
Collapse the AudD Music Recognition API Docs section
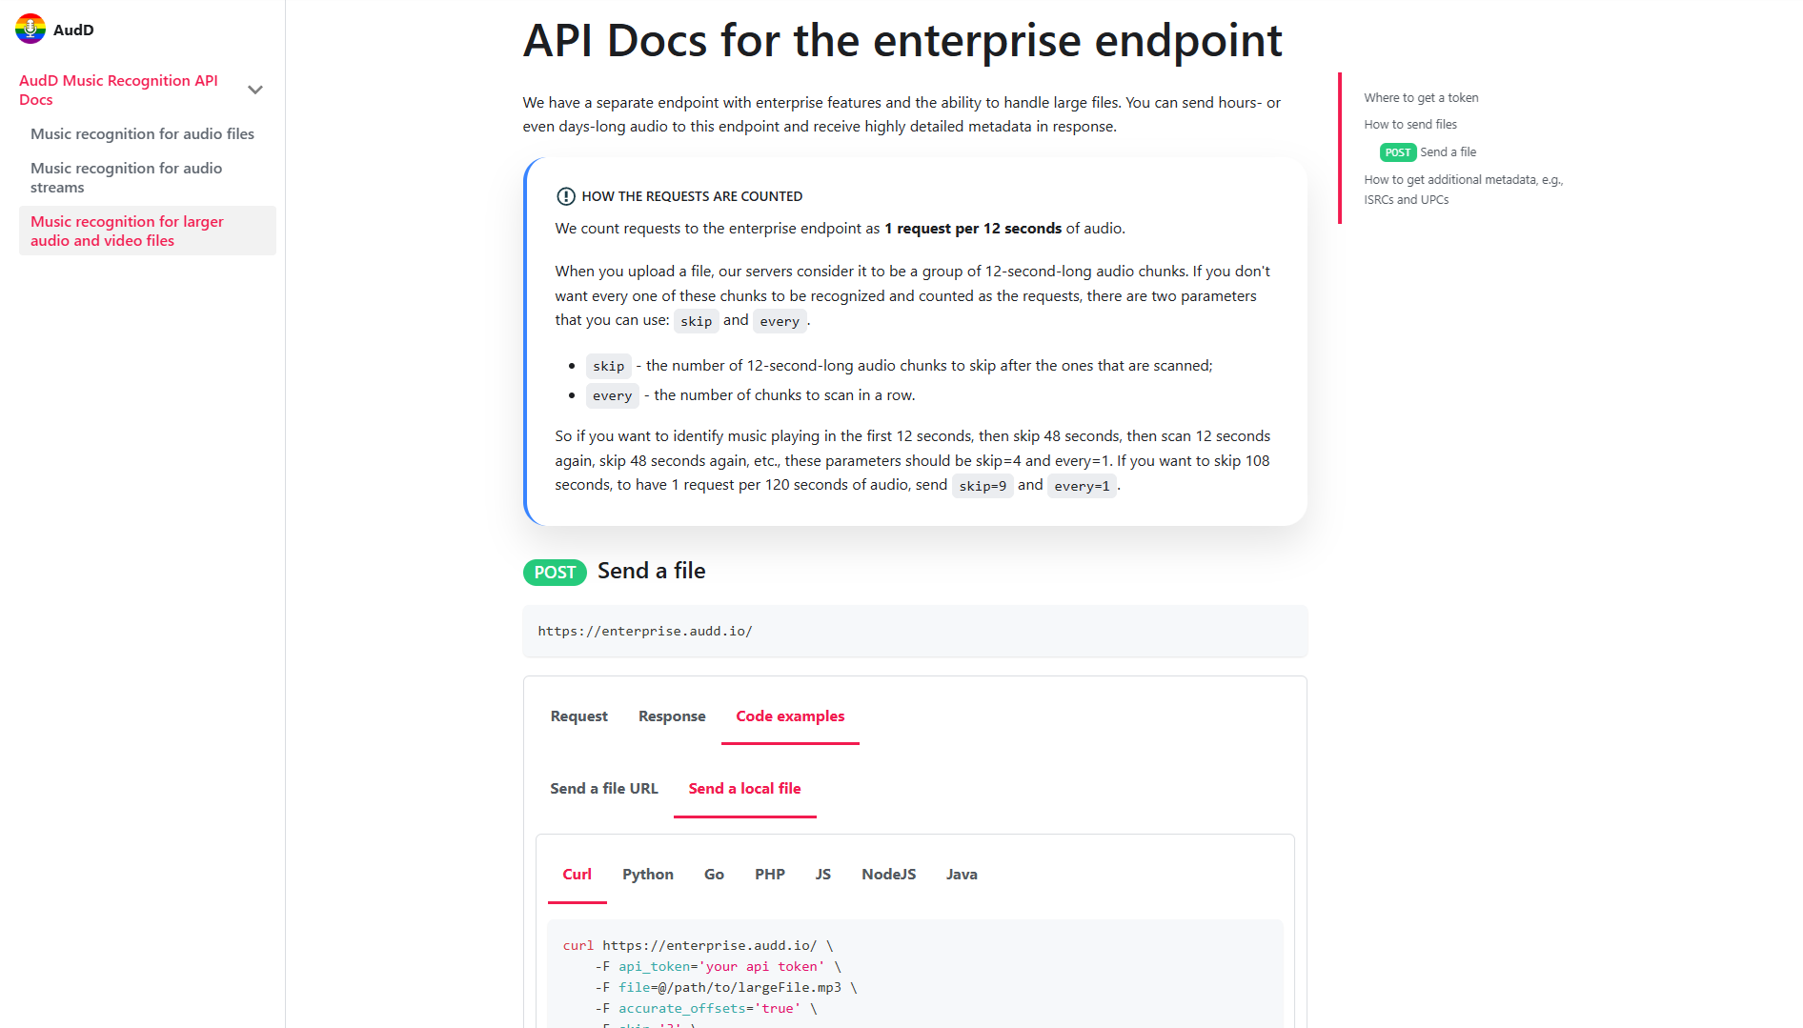click(x=254, y=89)
